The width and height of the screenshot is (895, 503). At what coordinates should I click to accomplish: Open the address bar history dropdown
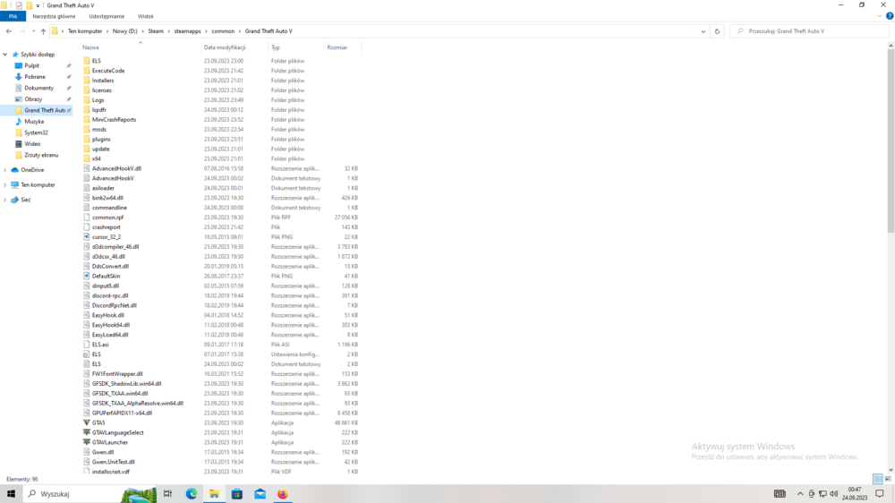[703, 31]
